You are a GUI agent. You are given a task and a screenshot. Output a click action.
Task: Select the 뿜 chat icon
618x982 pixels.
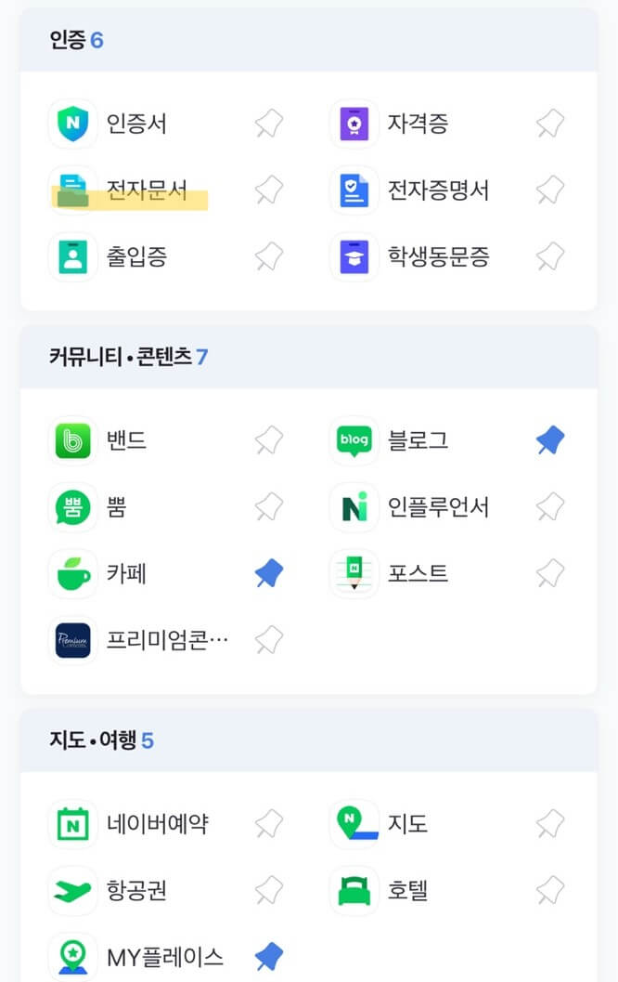click(x=72, y=507)
